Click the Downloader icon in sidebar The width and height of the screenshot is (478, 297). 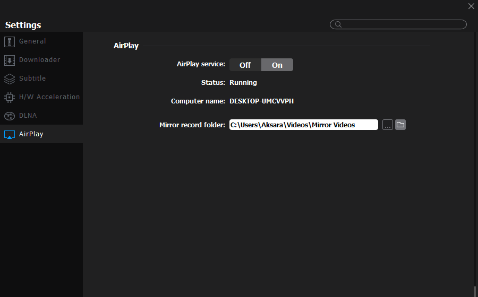pos(10,60)
